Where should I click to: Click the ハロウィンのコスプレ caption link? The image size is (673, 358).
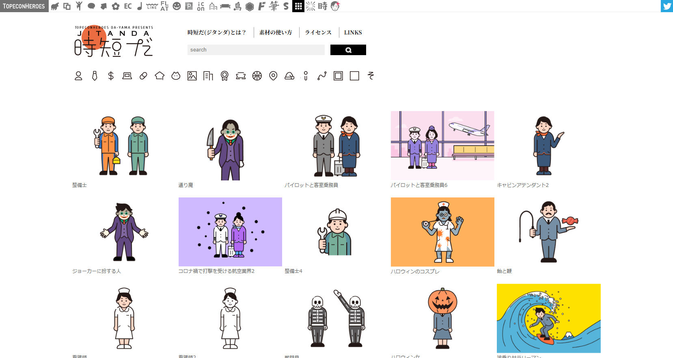(415, 271)
